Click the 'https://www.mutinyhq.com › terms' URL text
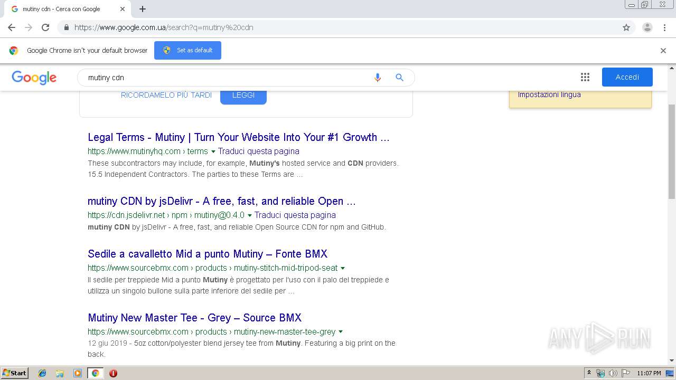 click(148, 151)
